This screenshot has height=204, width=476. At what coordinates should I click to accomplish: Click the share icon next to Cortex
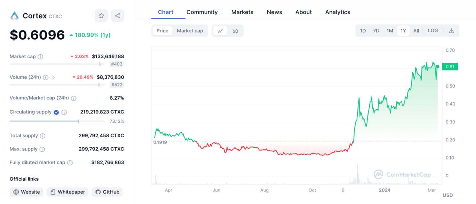point(118,16)
